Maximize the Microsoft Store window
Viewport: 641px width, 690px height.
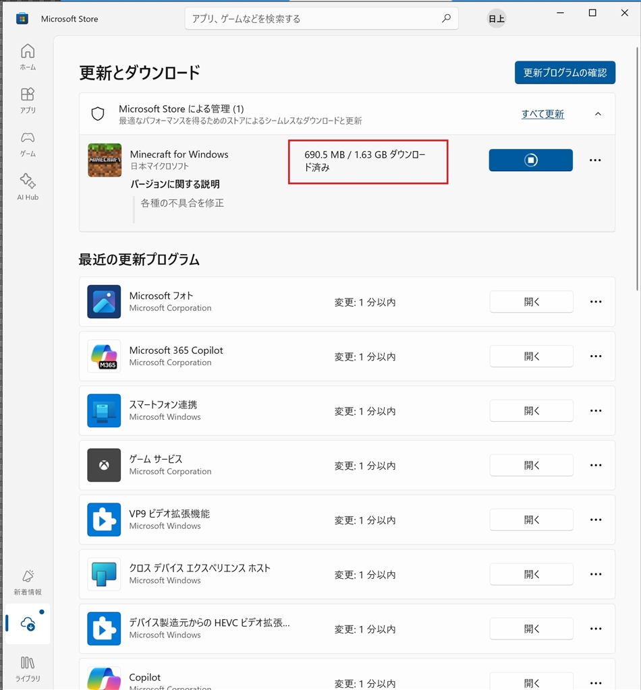(592, 13)
